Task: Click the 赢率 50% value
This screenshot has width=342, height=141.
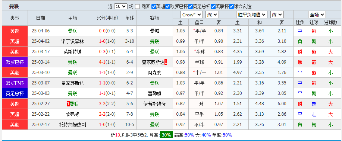Action: pyautogui.click(x=189, y=135)
